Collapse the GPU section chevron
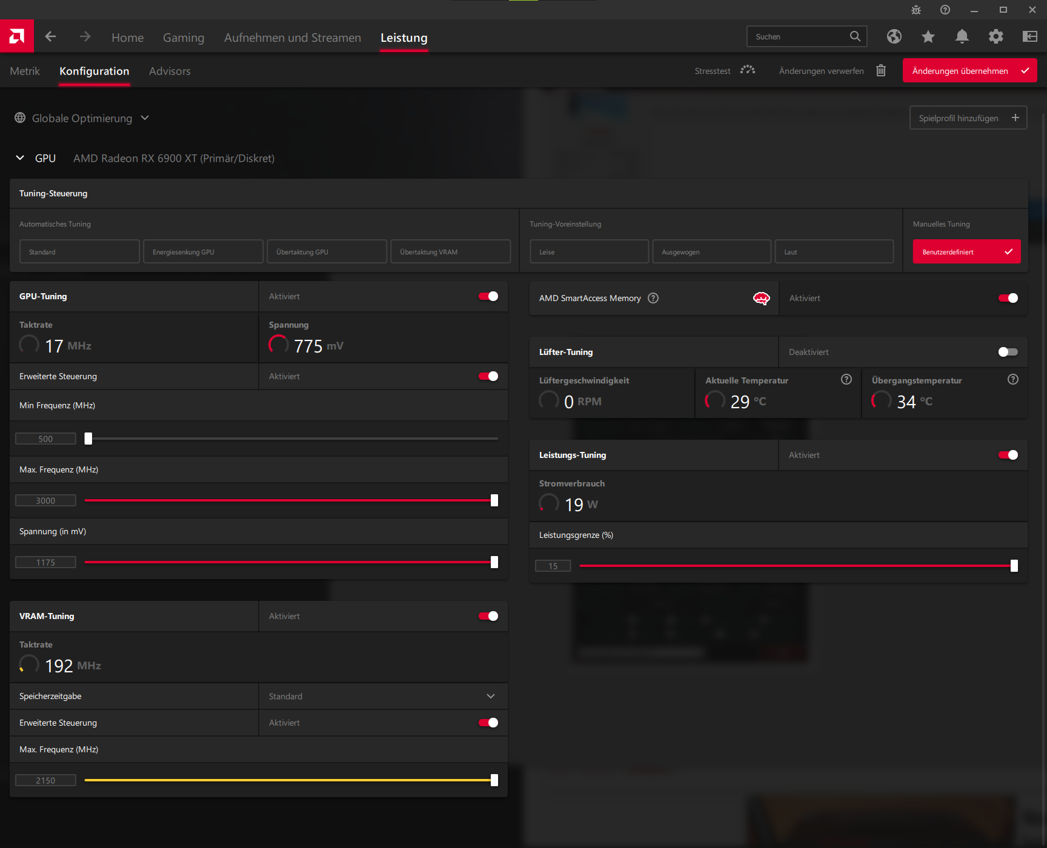The image size is (1047, 848). pyautogui.click(x=20, y=158)
